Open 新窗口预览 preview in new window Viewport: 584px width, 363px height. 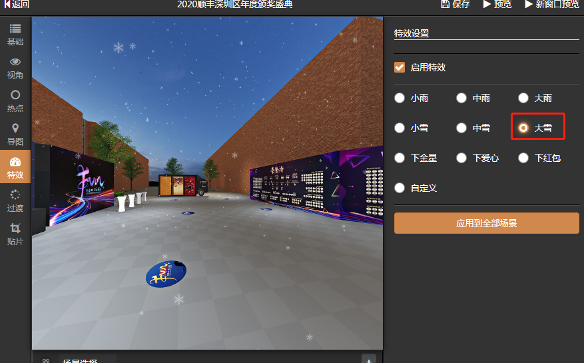552,5
